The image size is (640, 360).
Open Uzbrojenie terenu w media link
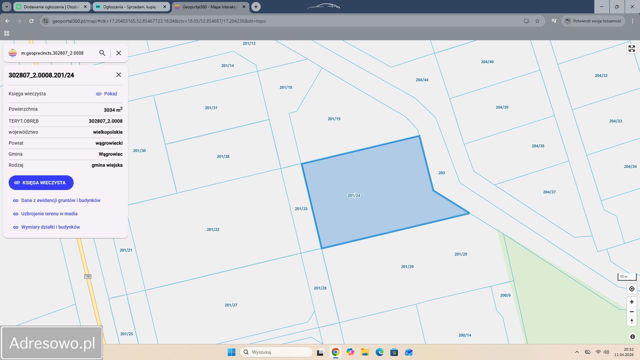click(x=49, y=214)
